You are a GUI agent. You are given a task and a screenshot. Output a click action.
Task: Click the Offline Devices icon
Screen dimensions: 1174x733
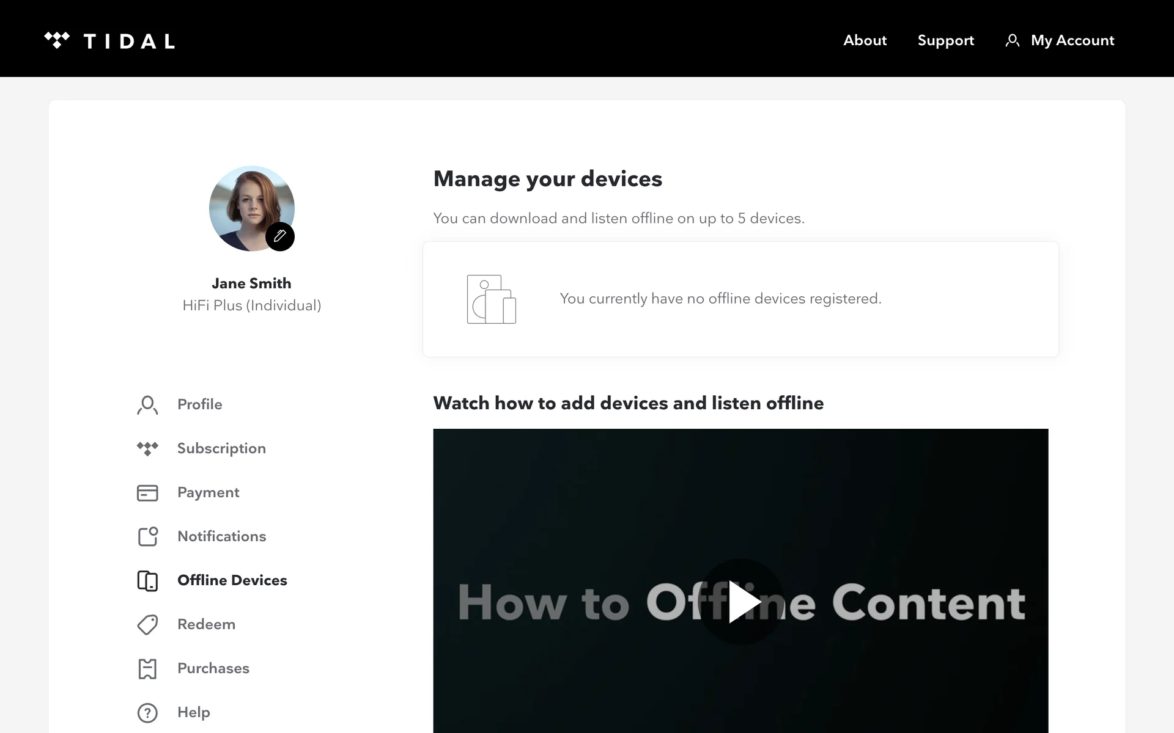pos(147,581)
